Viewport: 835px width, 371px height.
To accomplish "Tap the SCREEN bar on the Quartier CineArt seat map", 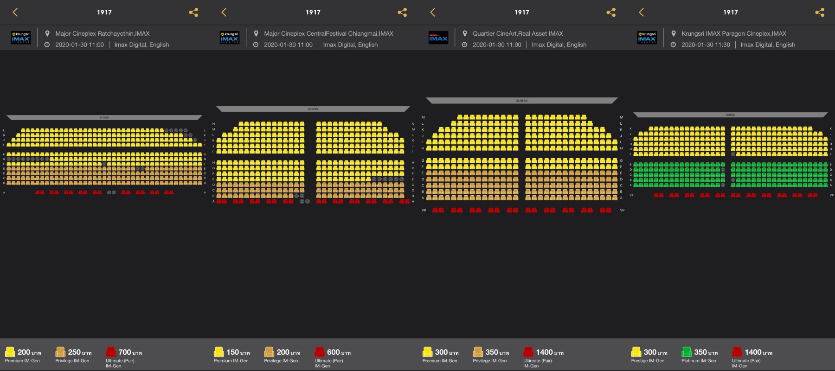I will 522,101.
